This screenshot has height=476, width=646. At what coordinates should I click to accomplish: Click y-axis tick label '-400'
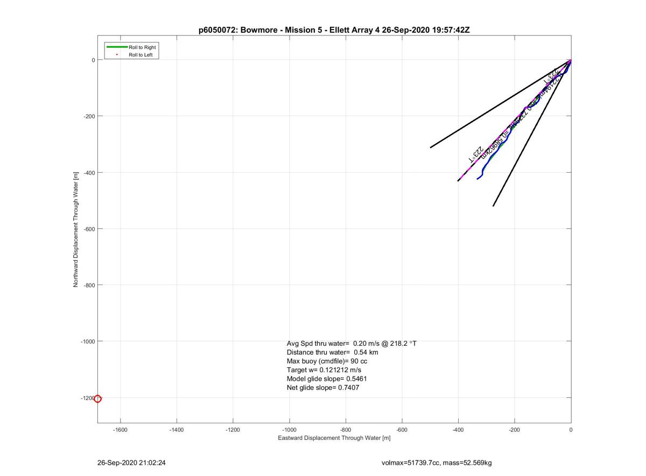[89, 173]
